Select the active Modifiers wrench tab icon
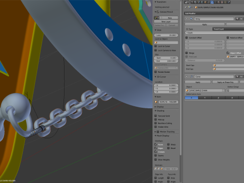The width and height of the screenshot is (244, 183). pyautogui.click(x=212, y=2)
